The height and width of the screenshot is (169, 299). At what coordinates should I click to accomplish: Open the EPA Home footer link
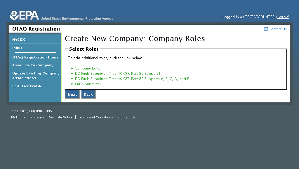(x=17, y=117)
